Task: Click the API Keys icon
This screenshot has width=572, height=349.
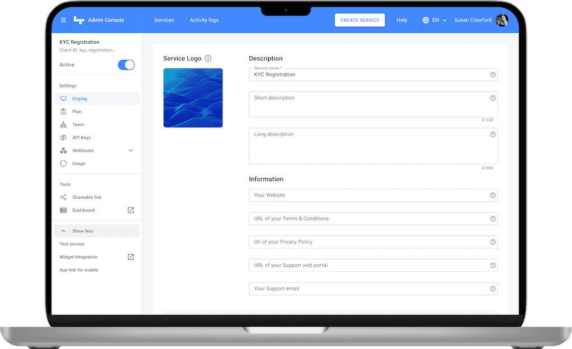Action: tap(64, 137)
